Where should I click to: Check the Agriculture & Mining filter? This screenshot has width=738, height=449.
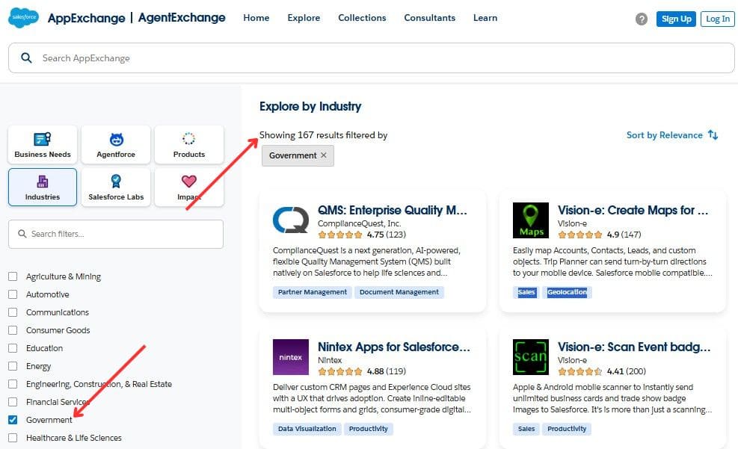(13, 276)
